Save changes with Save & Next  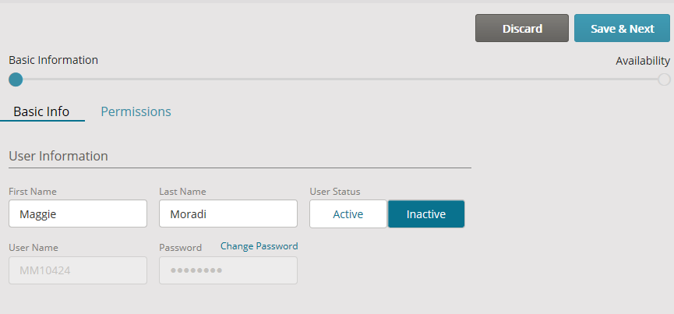[622, 28]
